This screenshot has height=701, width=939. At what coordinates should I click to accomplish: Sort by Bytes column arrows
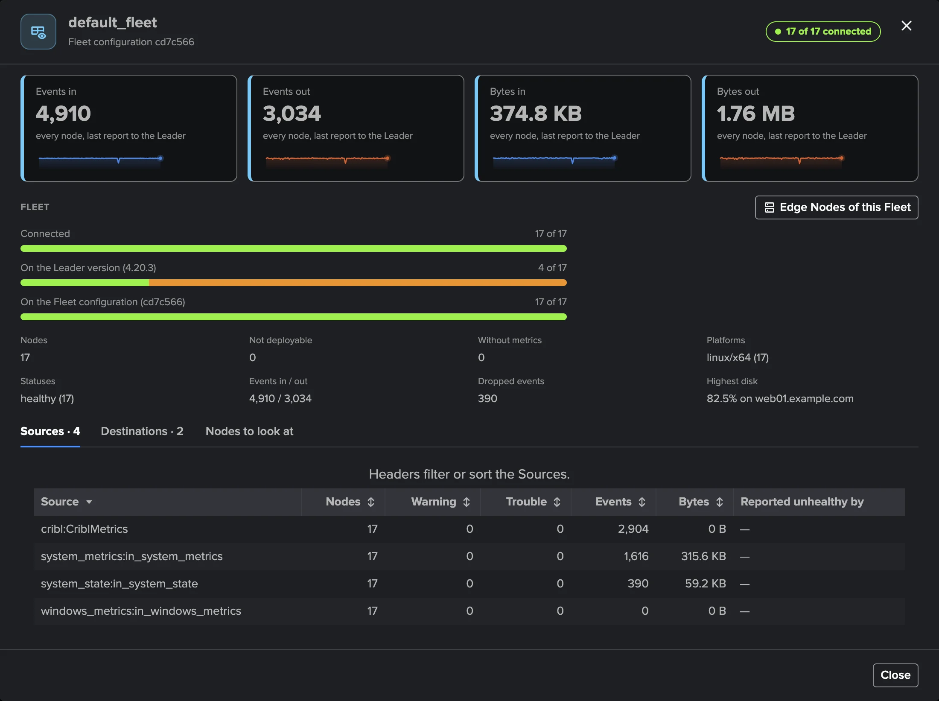point(720,502)
